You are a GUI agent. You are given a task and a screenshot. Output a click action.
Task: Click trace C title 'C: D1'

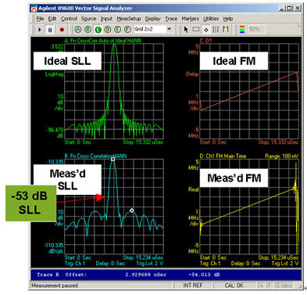(205, 41)
